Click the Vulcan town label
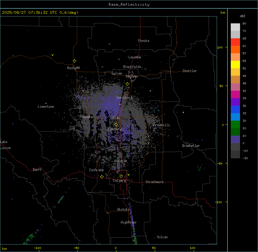This screenshot has height=252, width=258. coord(163,237)
